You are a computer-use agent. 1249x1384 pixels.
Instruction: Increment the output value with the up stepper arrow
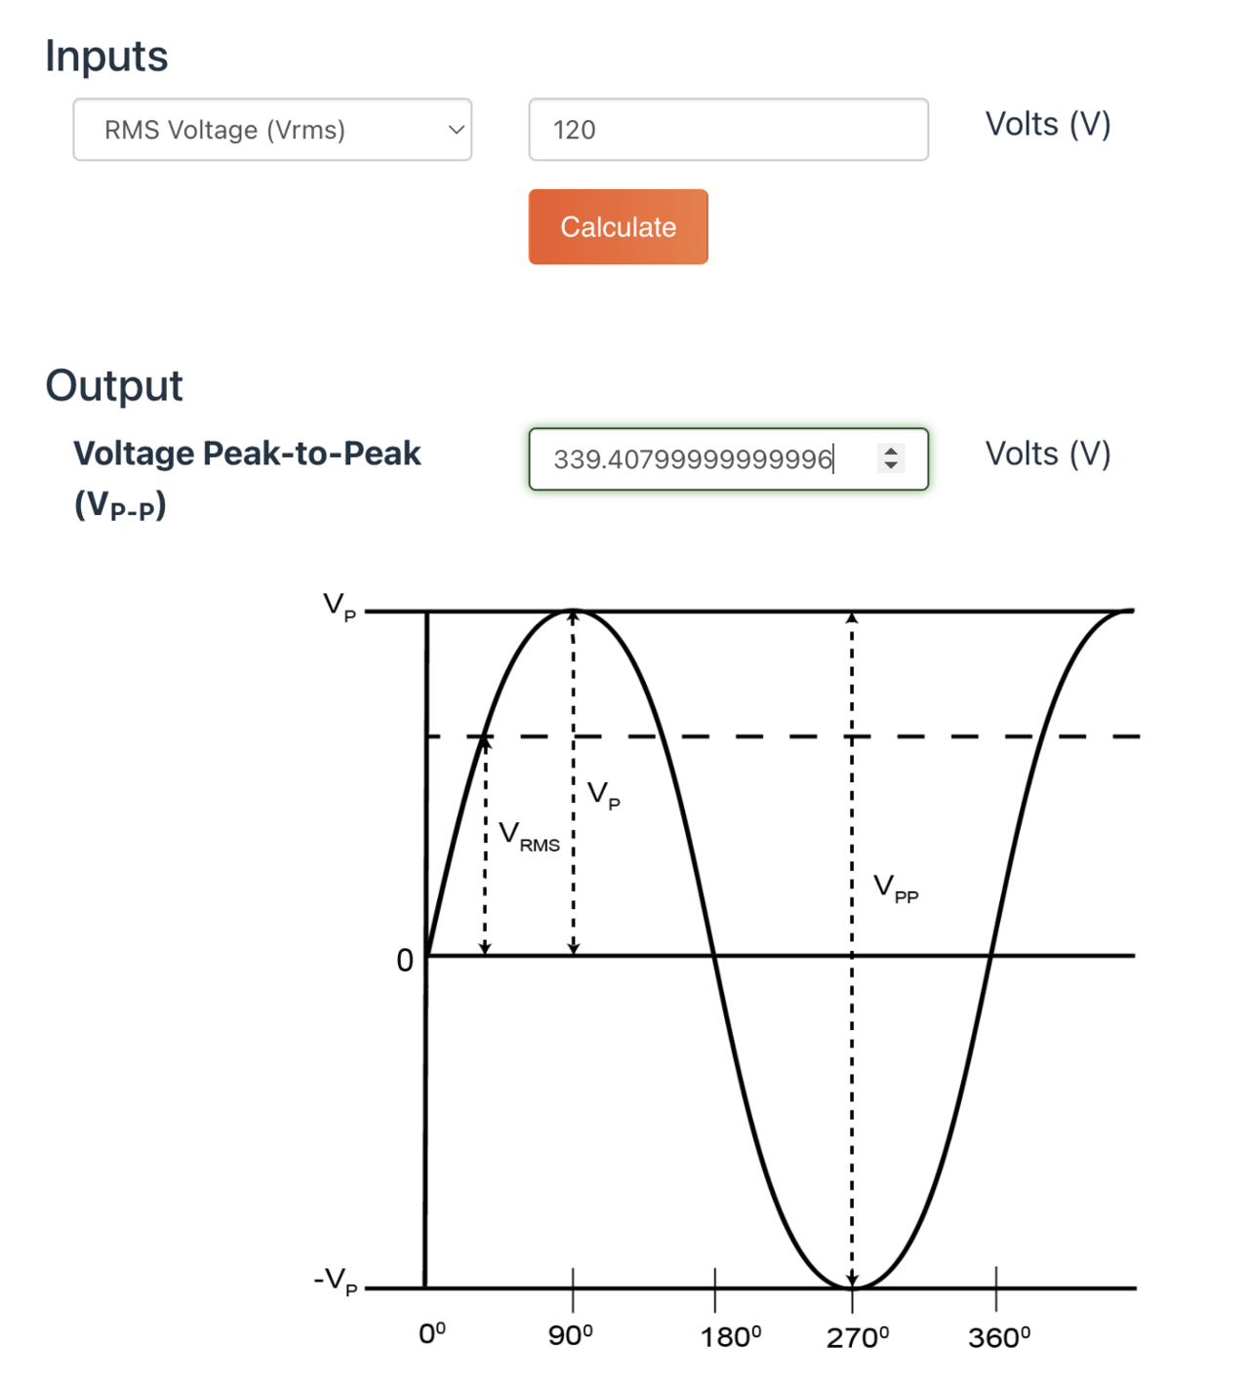tap(890, 451)
